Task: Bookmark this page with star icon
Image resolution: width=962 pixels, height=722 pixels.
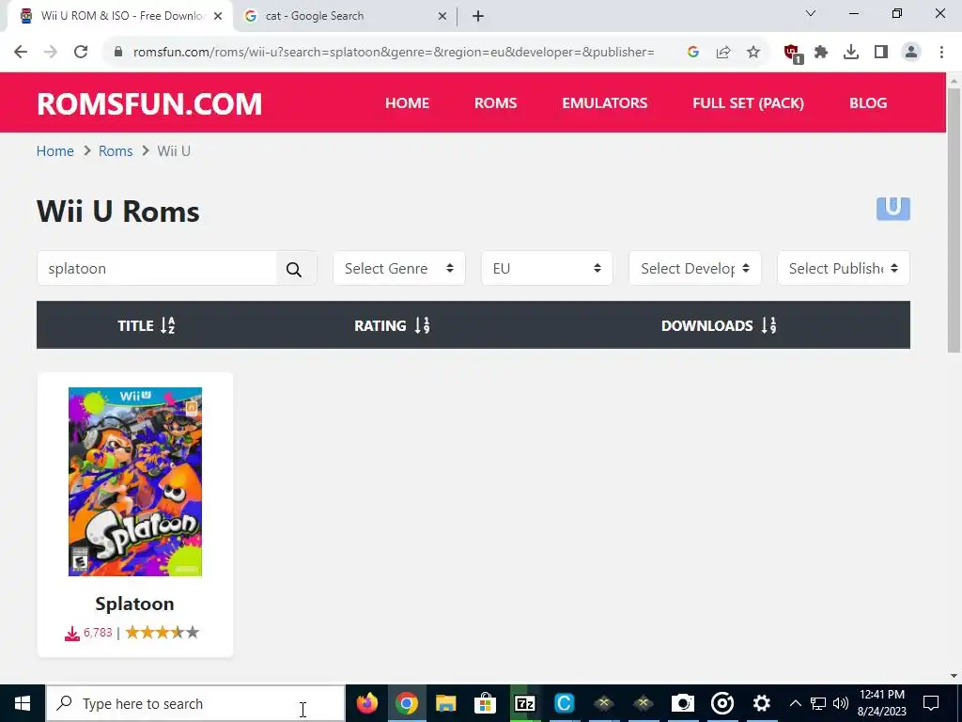Action: click(x=753, y=53)
